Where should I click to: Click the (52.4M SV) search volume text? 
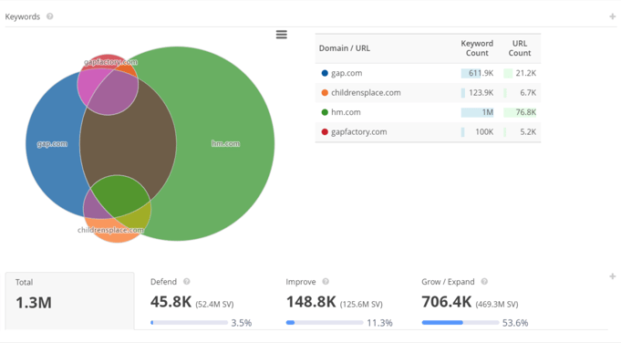(x=214, y=304)
